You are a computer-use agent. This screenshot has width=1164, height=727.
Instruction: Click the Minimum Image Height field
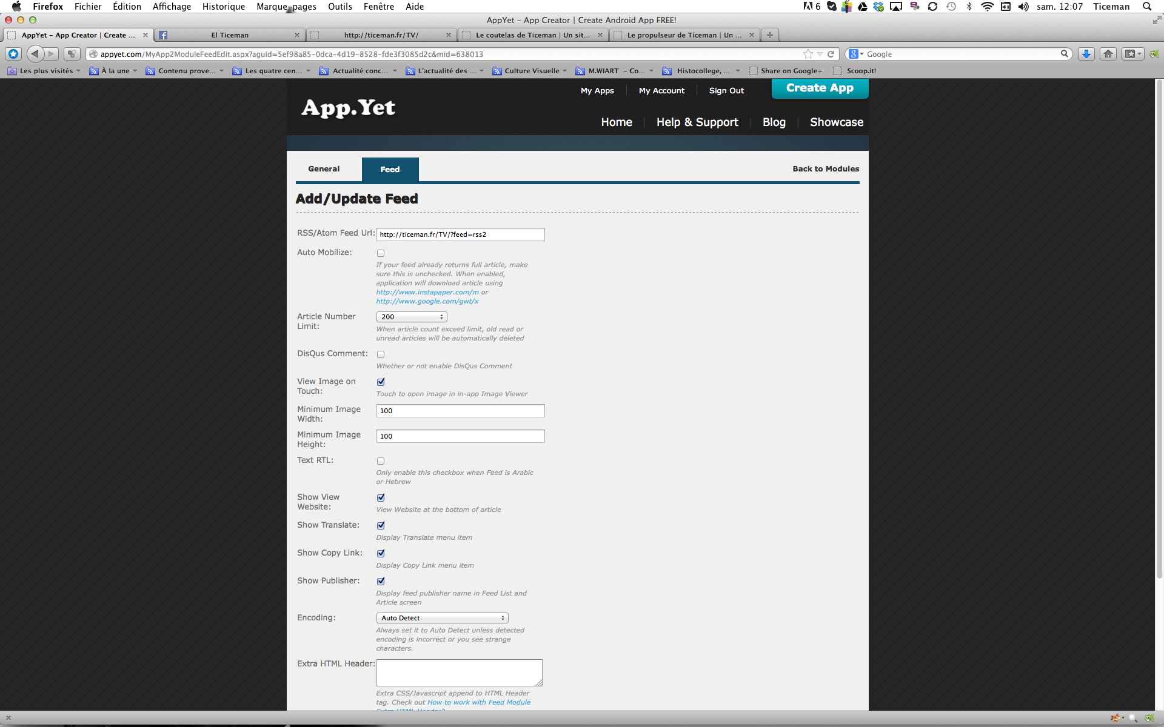point(461,436)
